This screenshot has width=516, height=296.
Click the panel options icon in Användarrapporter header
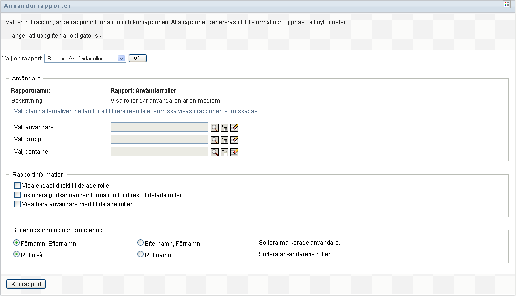[x=506, y=4]
